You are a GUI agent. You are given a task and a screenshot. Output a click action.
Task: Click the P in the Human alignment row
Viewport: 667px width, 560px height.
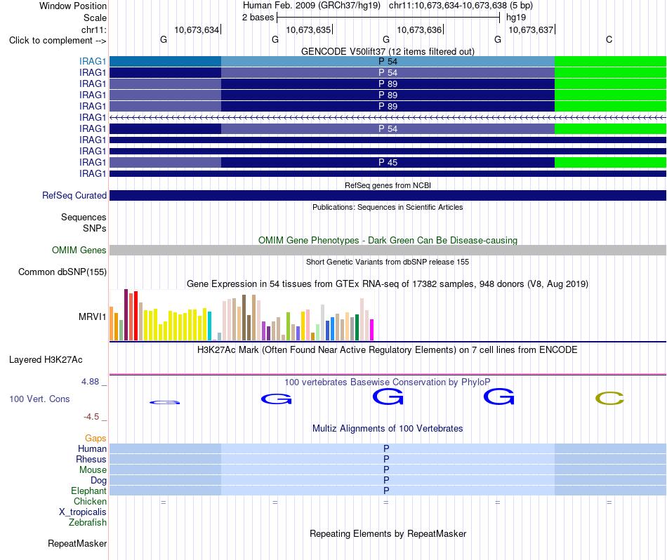click(386, 448)
